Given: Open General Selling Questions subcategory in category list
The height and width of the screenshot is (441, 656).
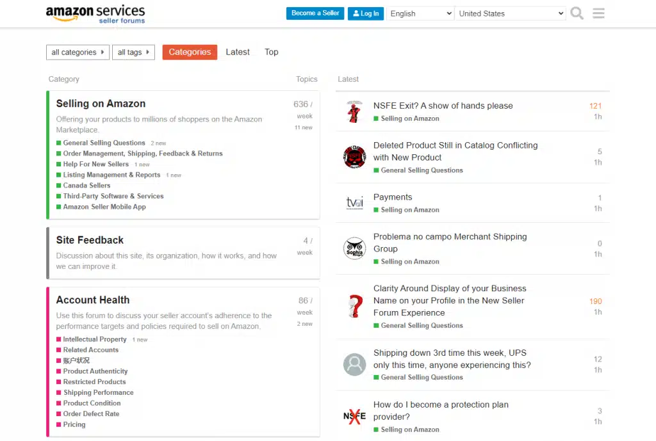Looking at the screenshot, I should coord(104,143).
